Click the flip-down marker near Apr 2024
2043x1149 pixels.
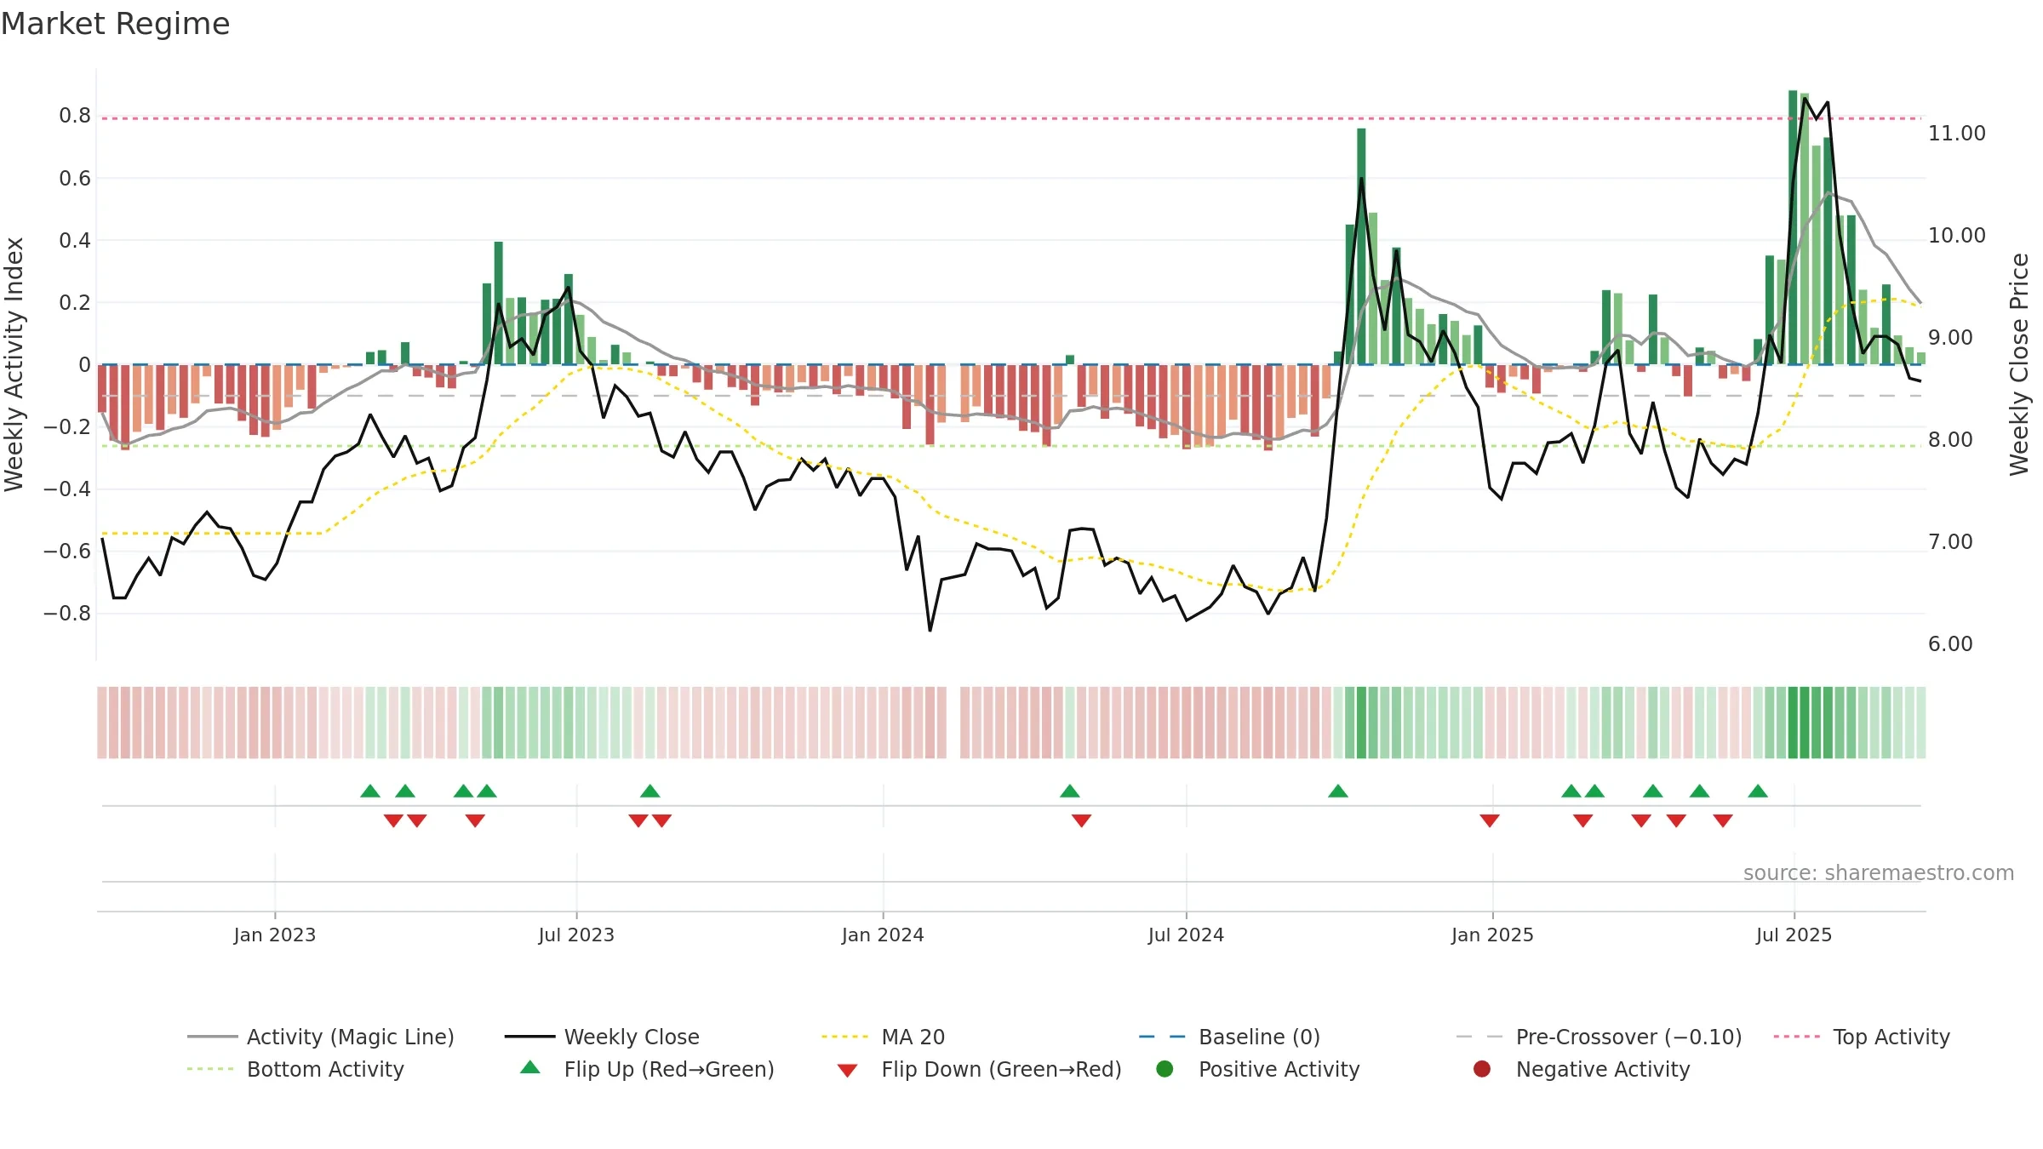(1081, 820)
